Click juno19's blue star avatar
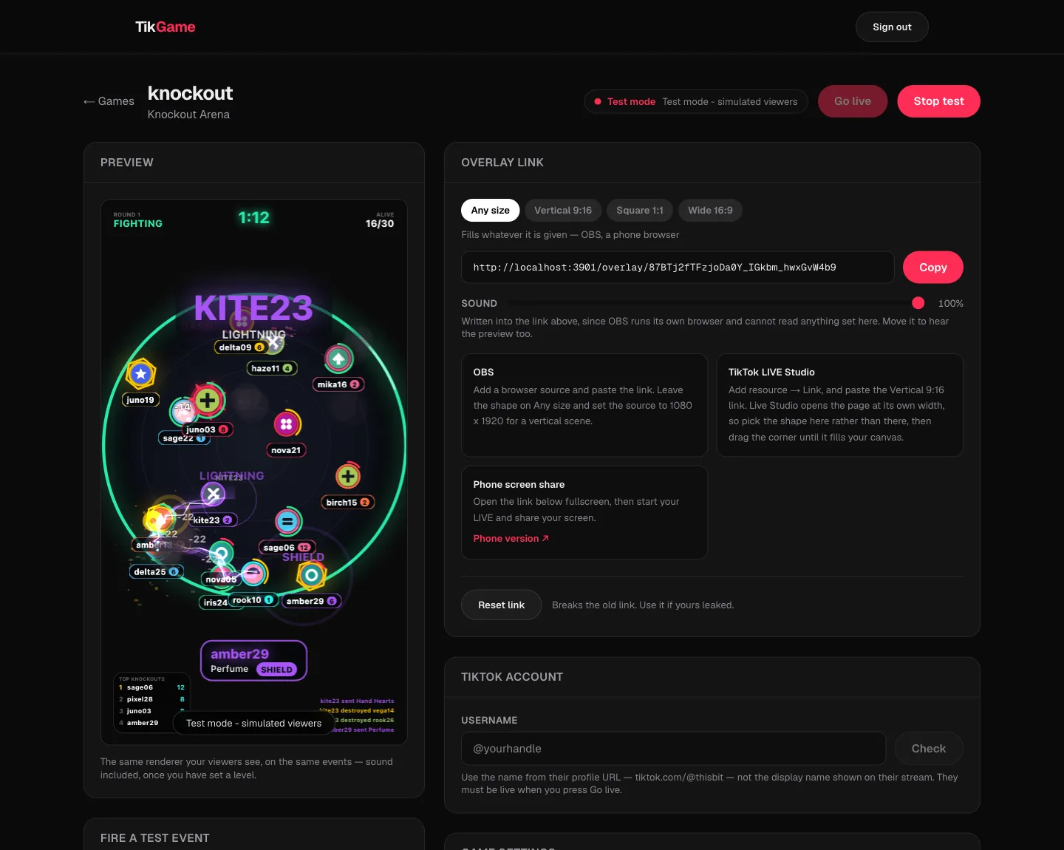 coord(140,374)
